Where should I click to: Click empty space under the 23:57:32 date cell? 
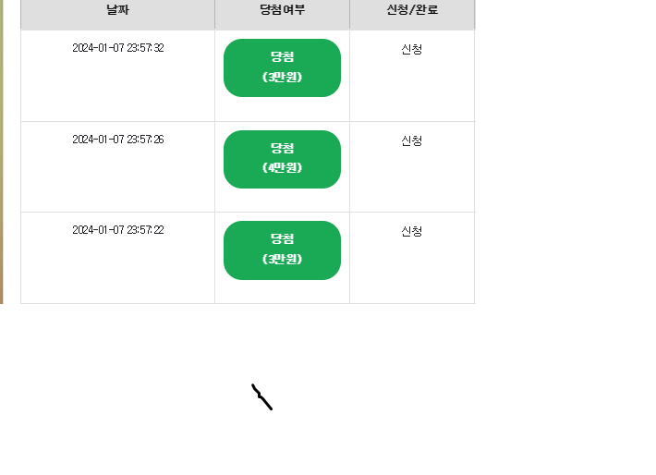[117, 88]
